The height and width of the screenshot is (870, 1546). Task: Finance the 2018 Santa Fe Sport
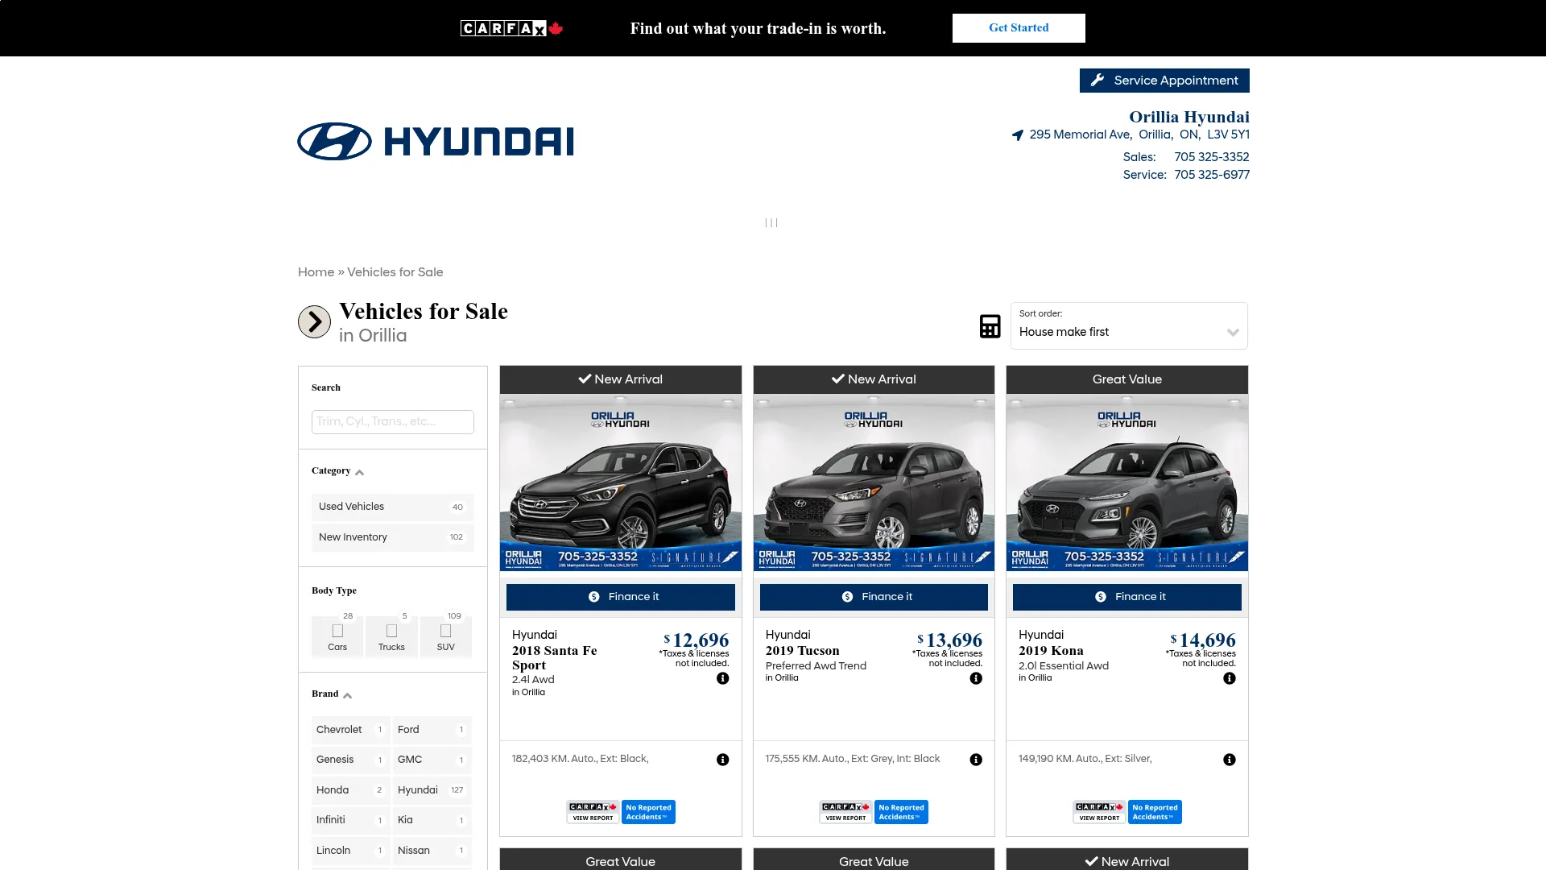point(620,597)
